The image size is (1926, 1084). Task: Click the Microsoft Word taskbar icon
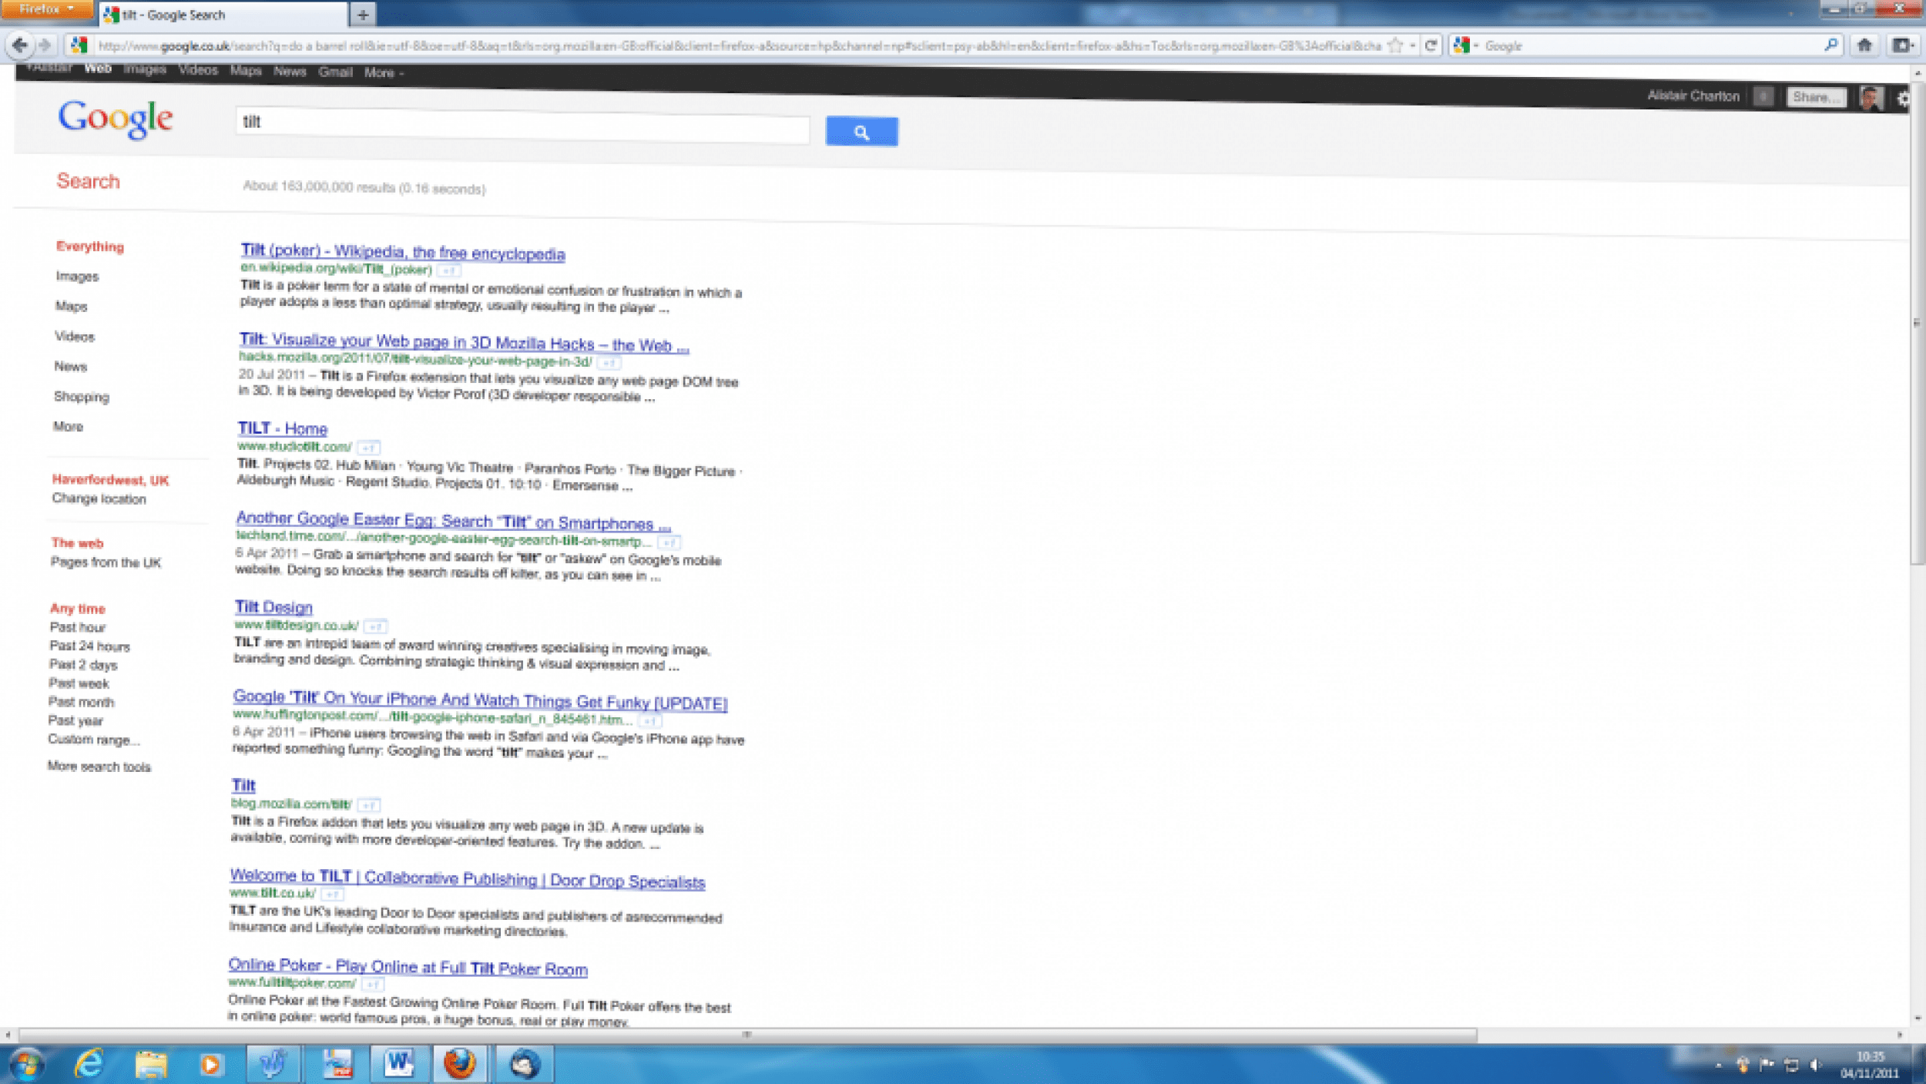(x=399, y=1064)
